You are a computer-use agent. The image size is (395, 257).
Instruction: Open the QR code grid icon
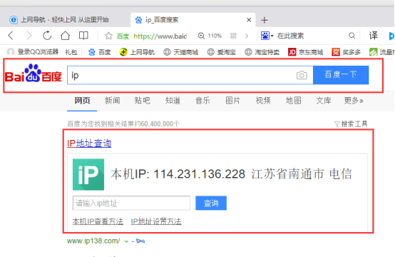[233, 36]
